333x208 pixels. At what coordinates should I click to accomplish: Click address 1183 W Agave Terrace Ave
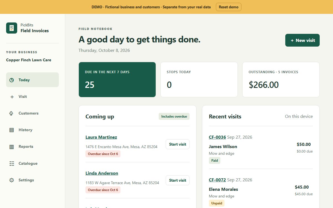click(x=122, y=183)
